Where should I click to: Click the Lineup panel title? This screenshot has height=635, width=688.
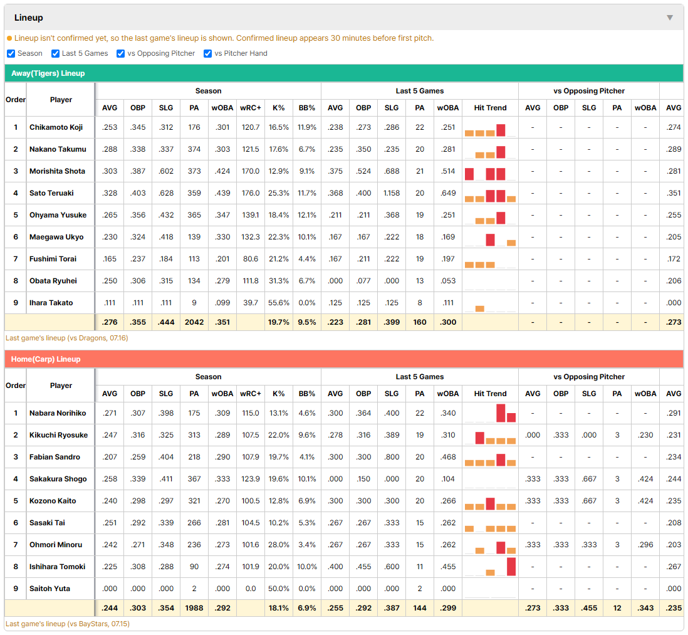pos(29,18)
